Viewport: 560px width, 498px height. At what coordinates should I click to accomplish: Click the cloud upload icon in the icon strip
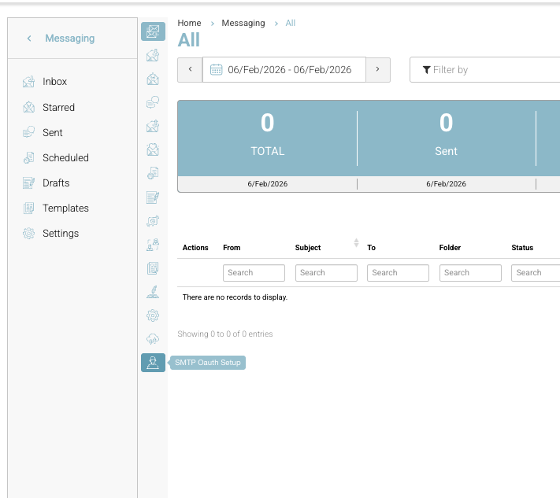tap(153, 339)
